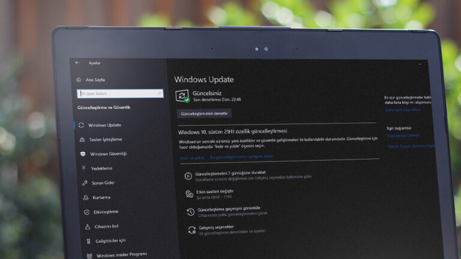Click the Geliştiriciler için tools icon
Image resolution: width=461 pixels, height=259 pixels.
(x=88, y=241)
